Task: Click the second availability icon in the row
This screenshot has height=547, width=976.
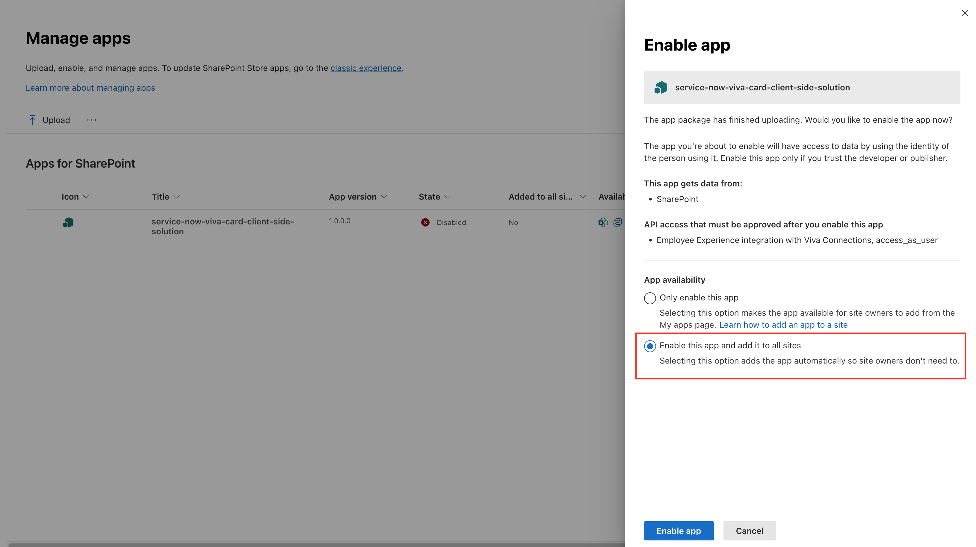Action: pos(617,223)
